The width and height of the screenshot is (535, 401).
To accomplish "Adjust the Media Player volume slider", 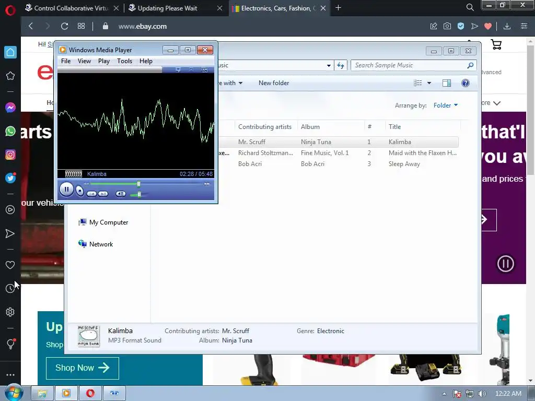I will pos(139,194).
